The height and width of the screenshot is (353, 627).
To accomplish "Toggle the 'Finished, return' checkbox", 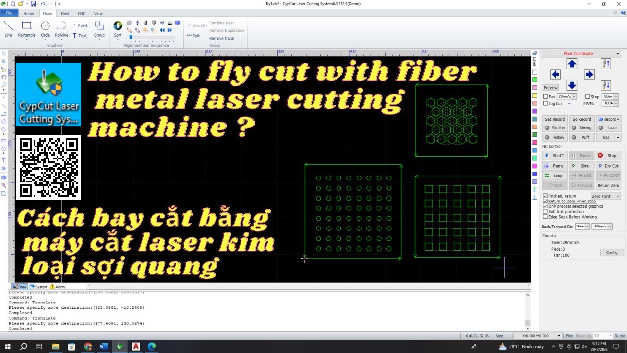I will [546, 196].
